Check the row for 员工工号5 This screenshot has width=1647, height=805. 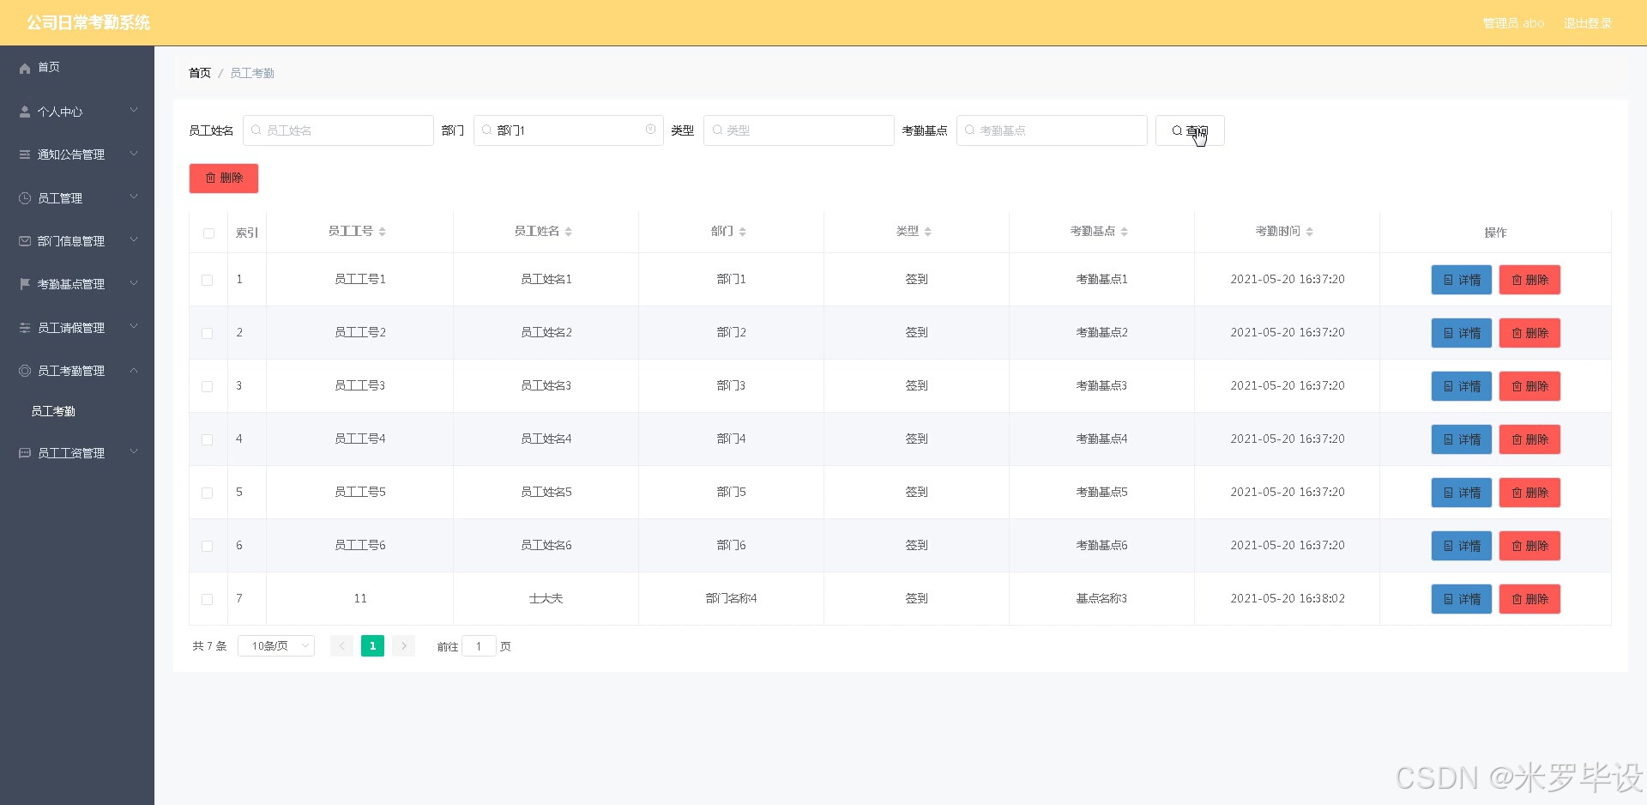207,493
